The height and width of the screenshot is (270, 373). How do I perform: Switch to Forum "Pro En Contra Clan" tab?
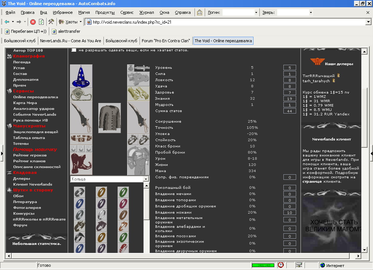pyautogui.click(x=166, y=41)
